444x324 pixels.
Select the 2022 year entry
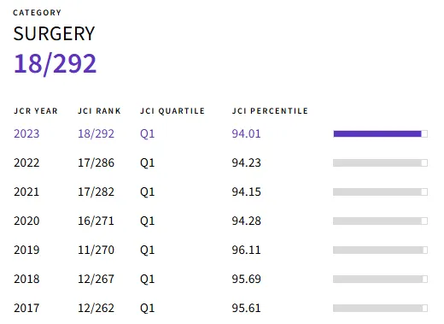(26, 162)
